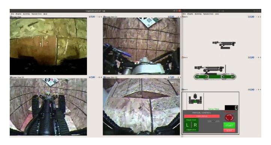Select the R flipper button
Viewport: 271px width, 145px height.
(195, 125)
